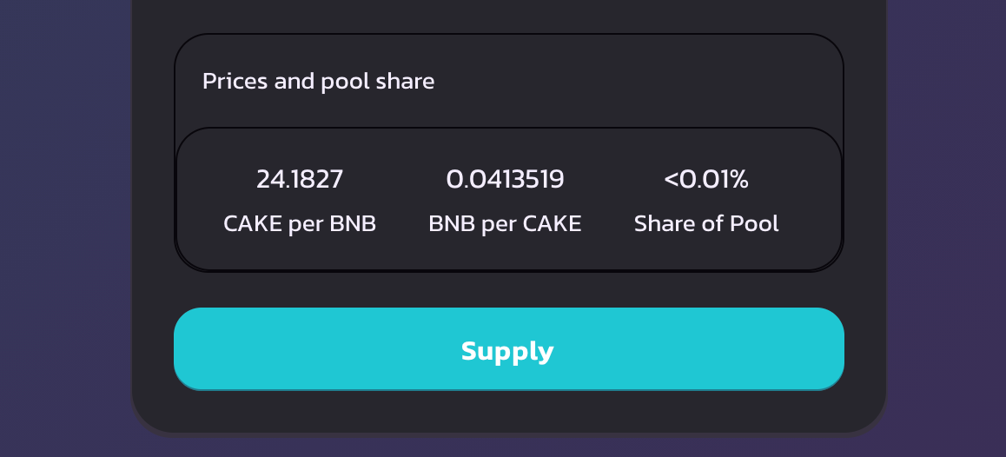Click the purple background left of the card
The height and width of the screenshot is (457, 1006).
[64, 228]
